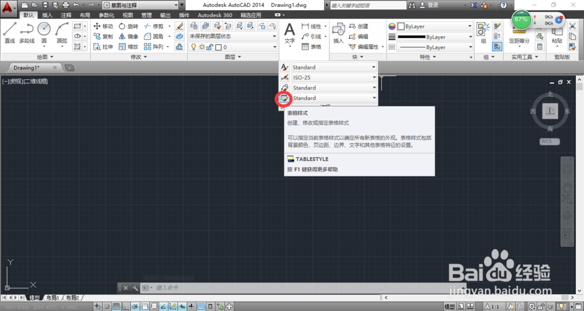Expand the 图层 (Layers) panel

233,57
